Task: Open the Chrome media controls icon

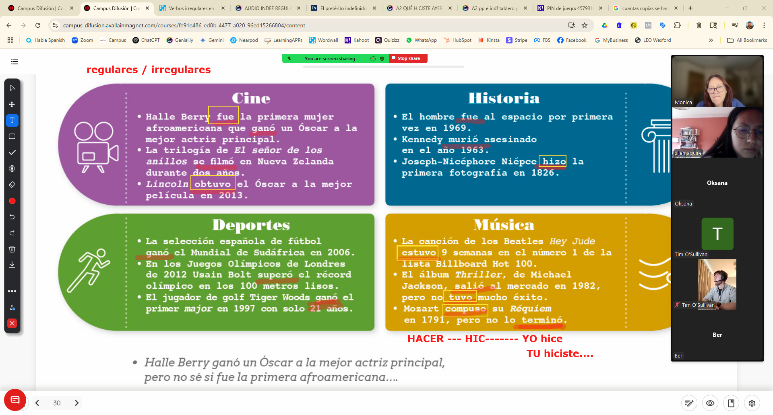Action: point(735,25)
